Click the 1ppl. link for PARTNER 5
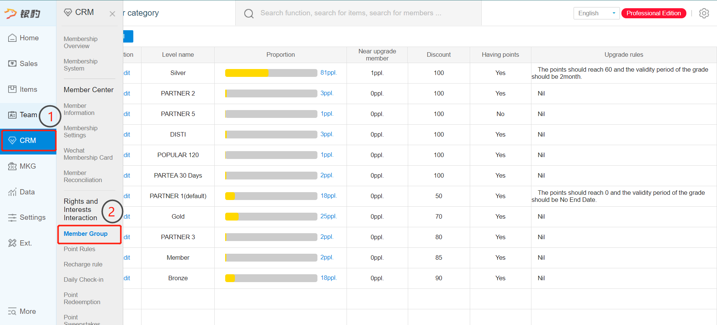This screenshot has height=325, width=717. (x=327, y=114)
